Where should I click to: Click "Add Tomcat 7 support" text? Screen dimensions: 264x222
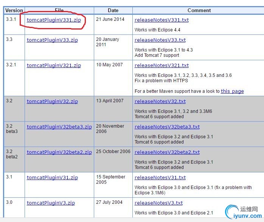coord(157,55)
